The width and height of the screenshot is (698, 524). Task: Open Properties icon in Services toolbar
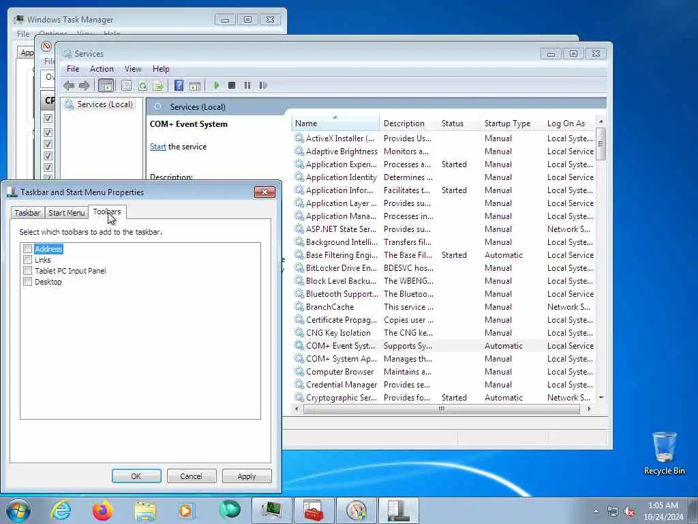point(126,85)
